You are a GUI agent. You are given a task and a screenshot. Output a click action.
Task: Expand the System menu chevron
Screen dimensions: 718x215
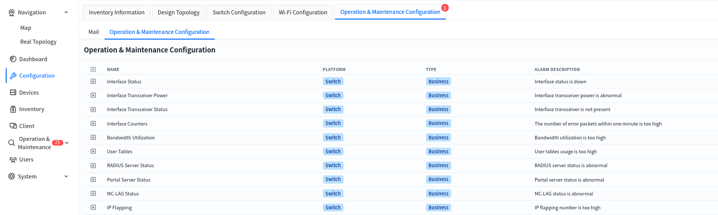pos(66,176)
